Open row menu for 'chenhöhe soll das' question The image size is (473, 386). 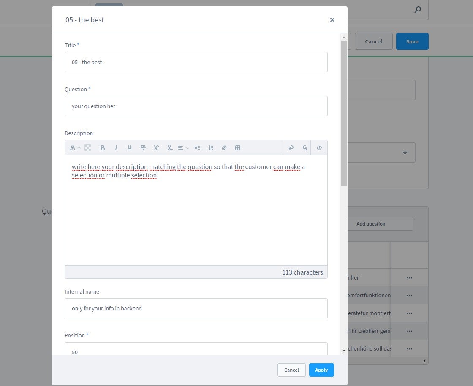[x=409, y=348]
